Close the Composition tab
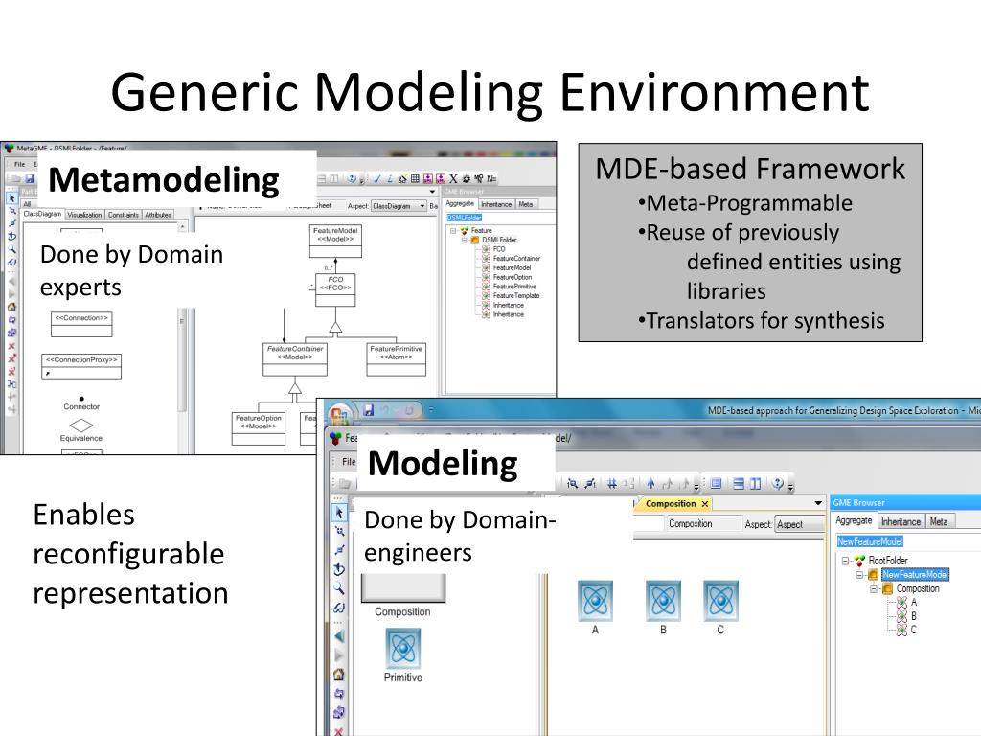The width and height of the screenshot is (981, 736). point(705,504)
